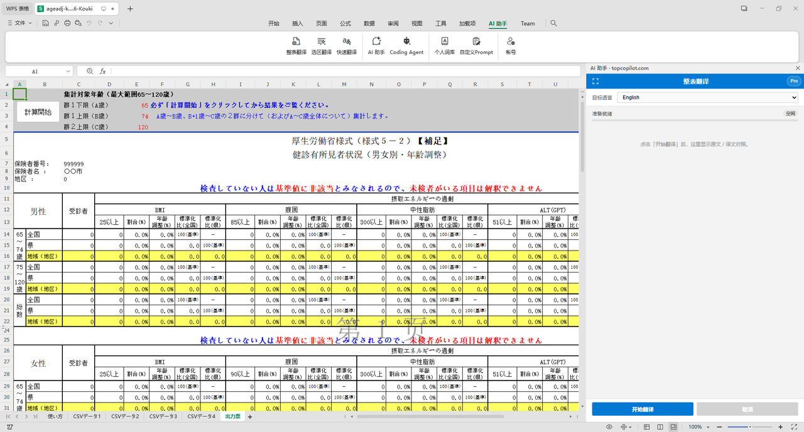
Task: Add a new sheet with the plus button
Action: (x=250, y=417)
